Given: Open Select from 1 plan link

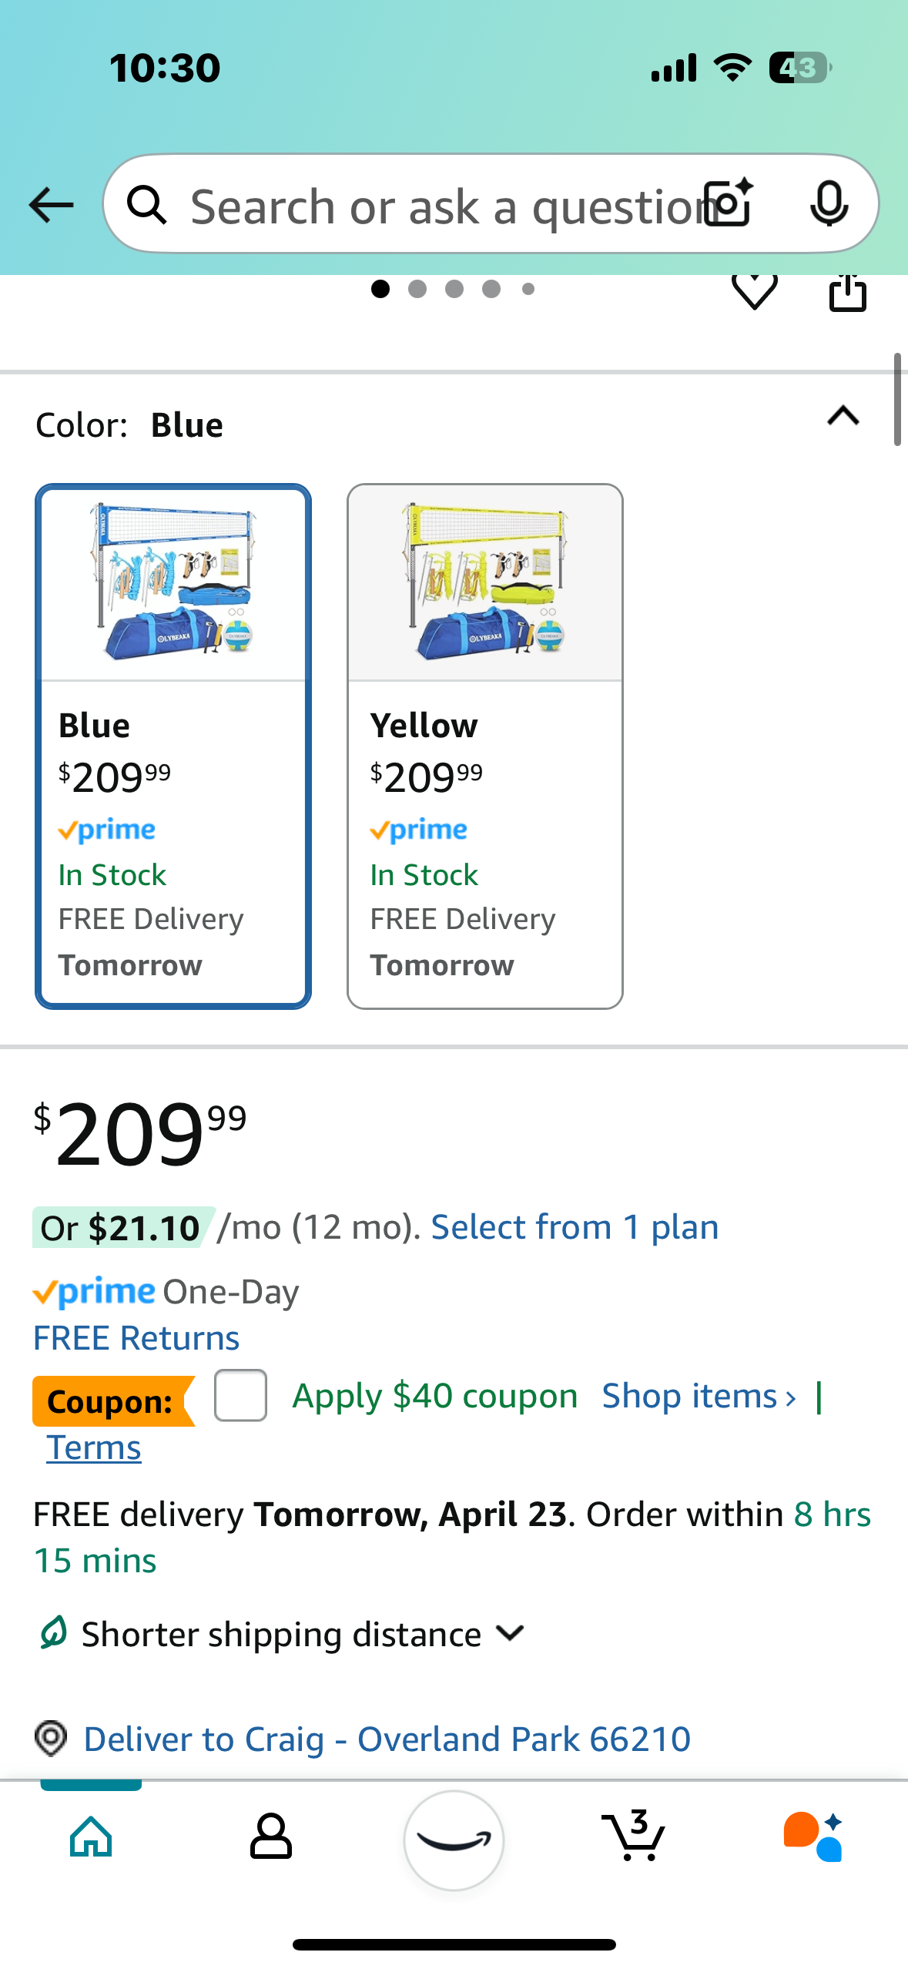Looking at the screenshot, I should (575, 1227).
